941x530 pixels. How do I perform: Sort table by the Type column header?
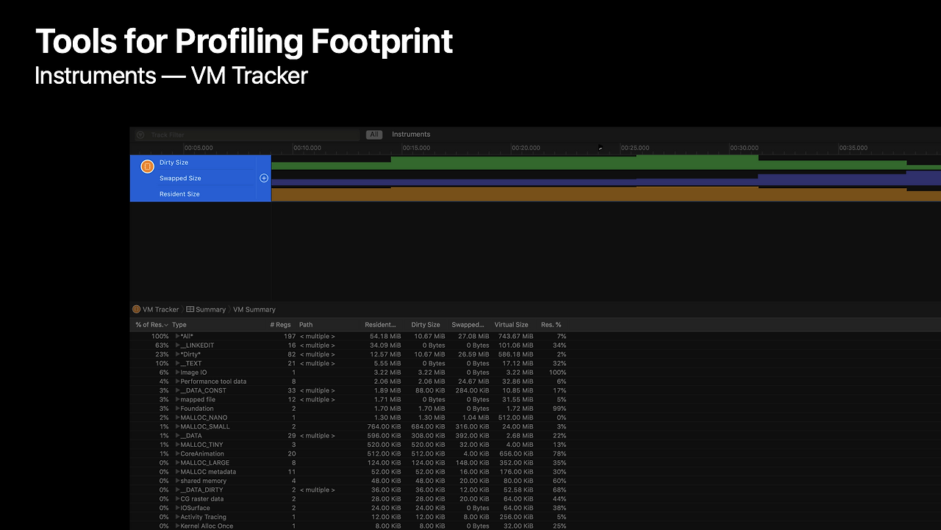click(179, 324)
